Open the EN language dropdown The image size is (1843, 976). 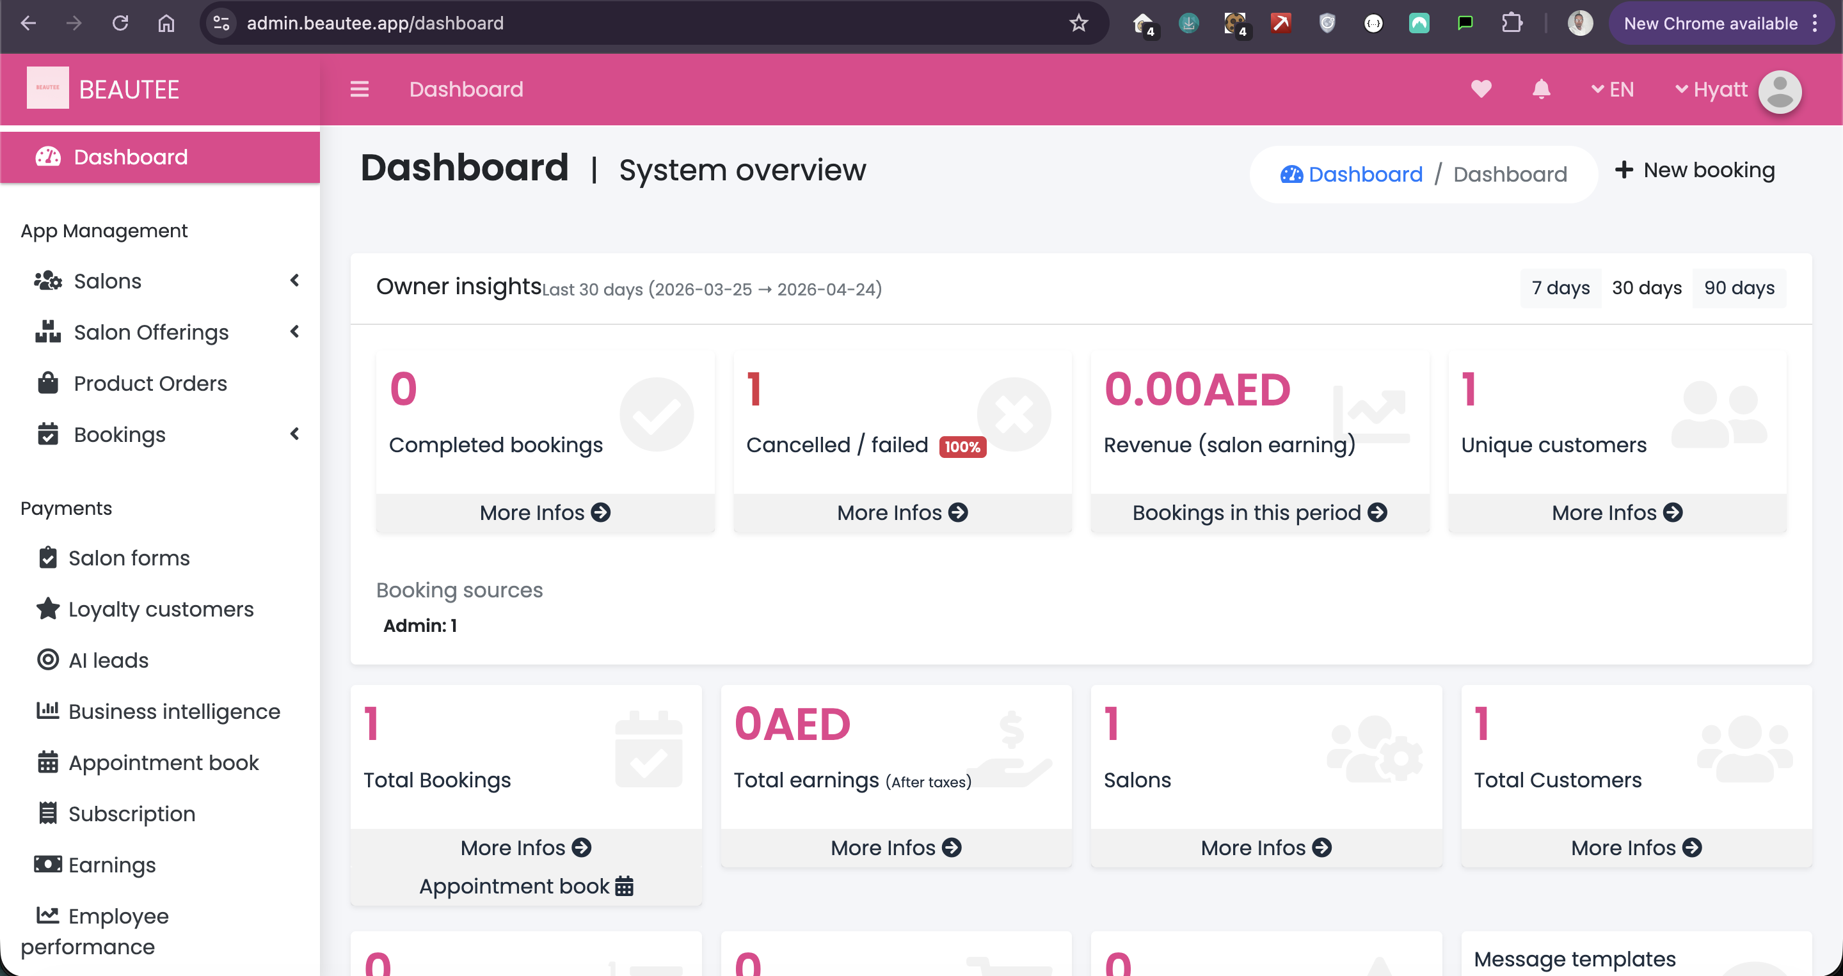pos(1612,90)
